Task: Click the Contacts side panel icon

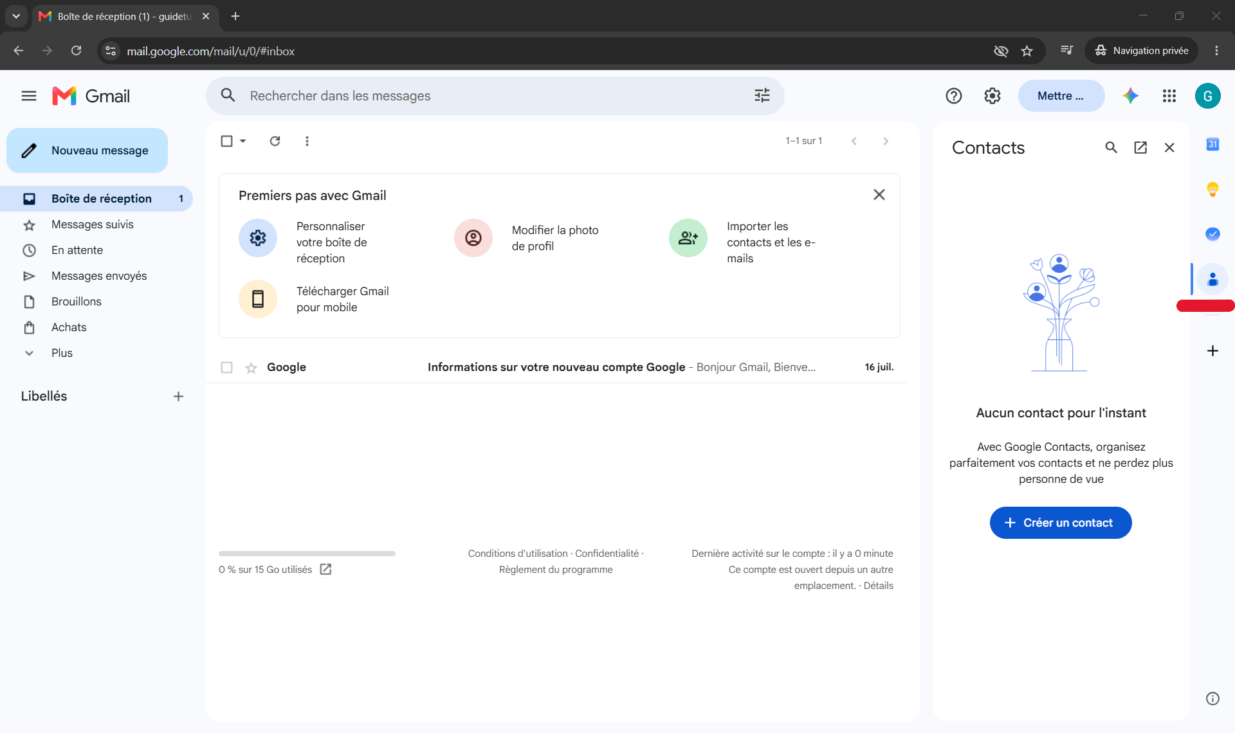Action: [x=1212, y=279]
